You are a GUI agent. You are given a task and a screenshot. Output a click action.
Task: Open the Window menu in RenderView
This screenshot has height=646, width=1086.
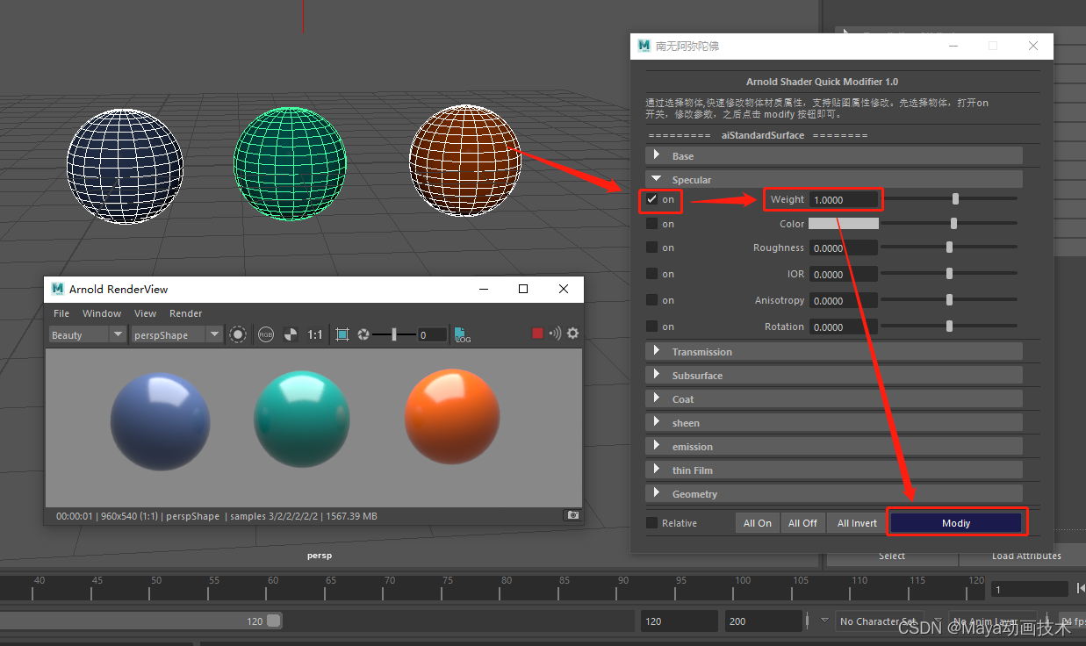[102, 313]
